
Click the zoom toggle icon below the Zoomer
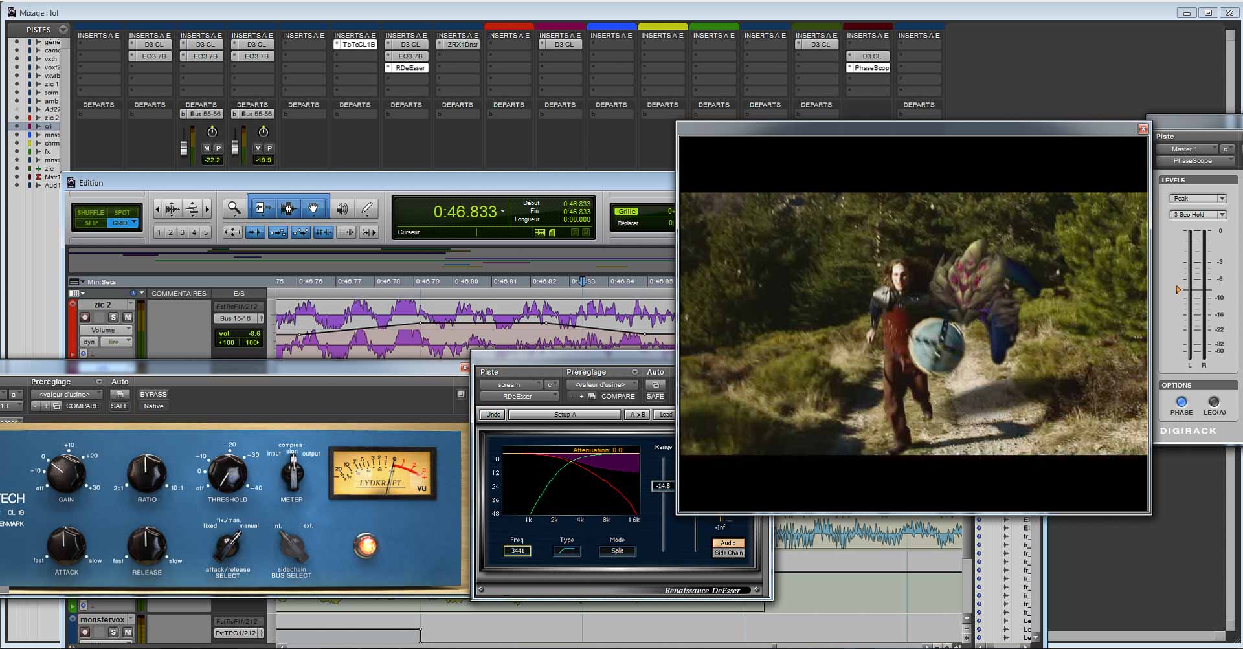tap(232, 232)
